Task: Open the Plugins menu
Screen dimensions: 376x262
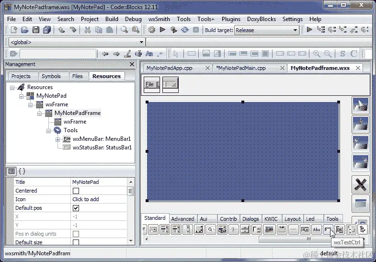Action: [231, 19]
